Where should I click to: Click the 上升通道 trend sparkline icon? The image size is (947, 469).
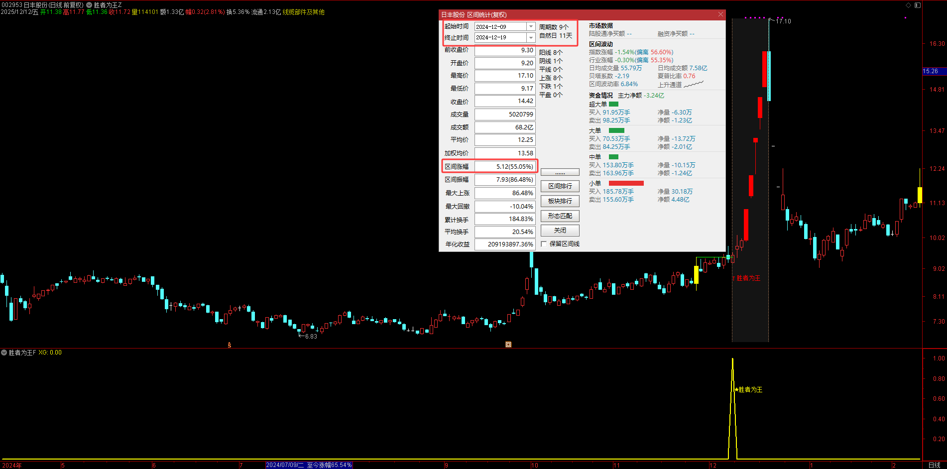pyautogui.click(x=694, y=85)
